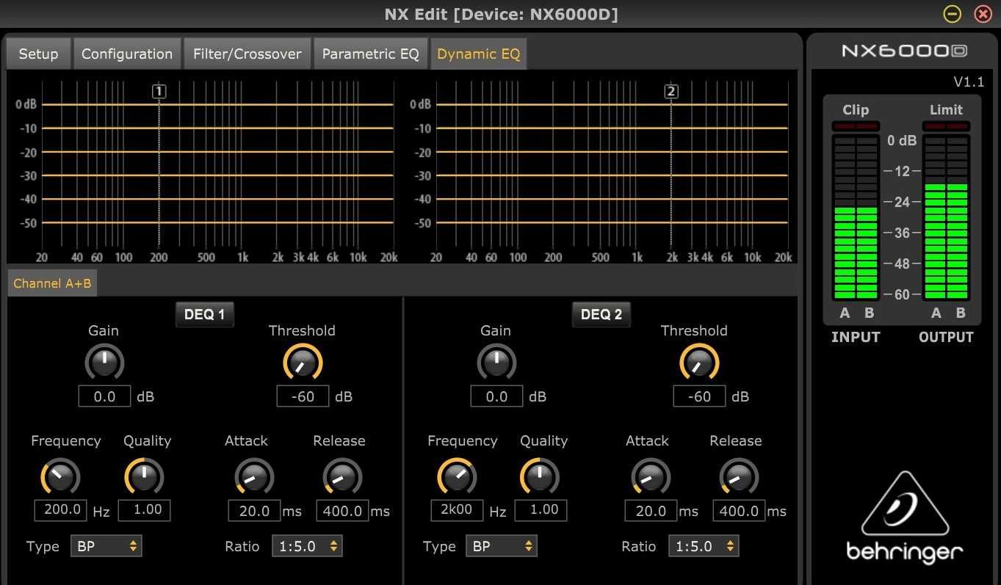Image resolution: width=1001 pixels, height=585 pixels.
Task: Click the INPUT level meter
Action: 856,217
